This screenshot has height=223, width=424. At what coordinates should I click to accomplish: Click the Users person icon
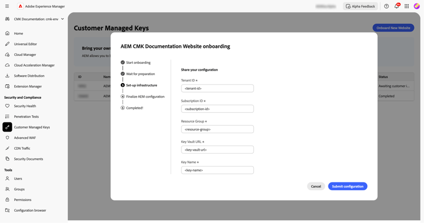coord(7,178)
